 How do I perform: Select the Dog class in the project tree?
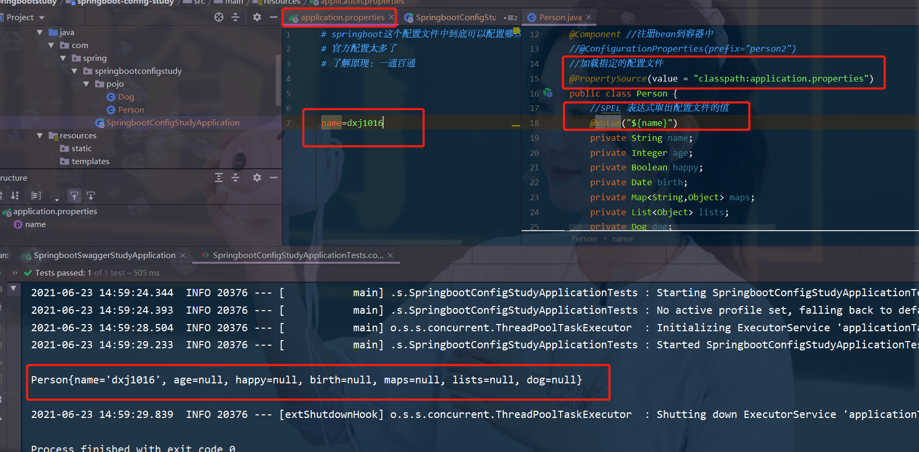[126, 97]
